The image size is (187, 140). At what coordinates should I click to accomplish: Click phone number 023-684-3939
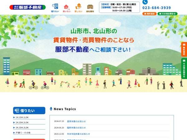tap(156, 8)
